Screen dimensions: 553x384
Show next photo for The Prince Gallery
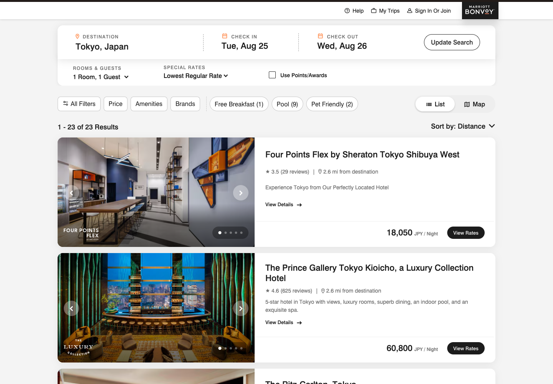point(241,308)
